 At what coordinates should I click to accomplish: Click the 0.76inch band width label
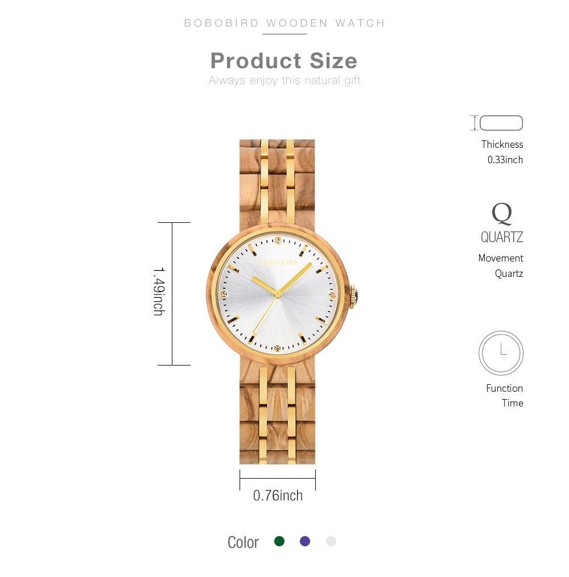tap(278, 495)
